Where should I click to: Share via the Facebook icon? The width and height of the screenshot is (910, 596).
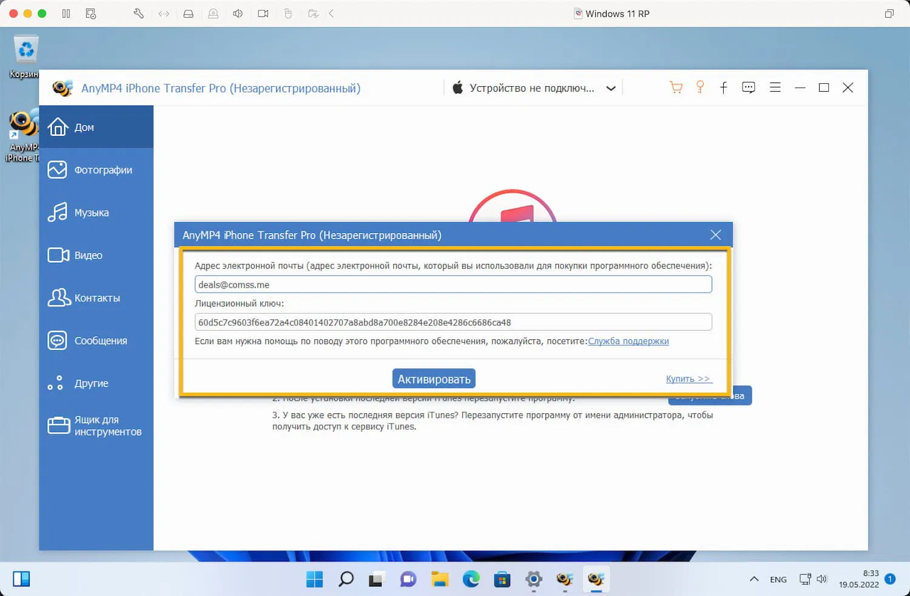coord(723,87)
